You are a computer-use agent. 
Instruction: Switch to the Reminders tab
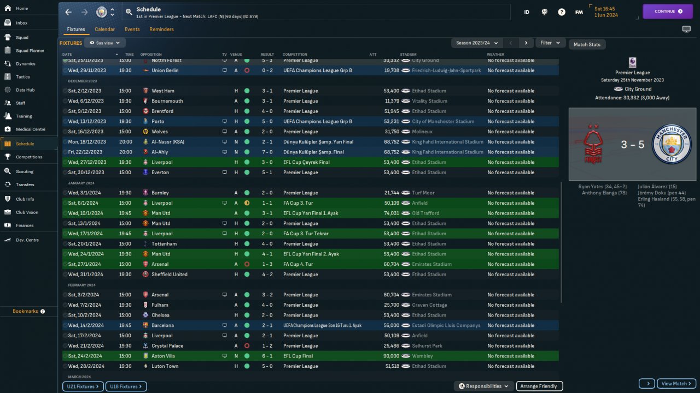(161, 29)
